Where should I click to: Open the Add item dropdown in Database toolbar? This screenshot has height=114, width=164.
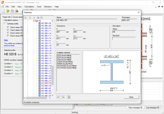(x=26, y=18)
